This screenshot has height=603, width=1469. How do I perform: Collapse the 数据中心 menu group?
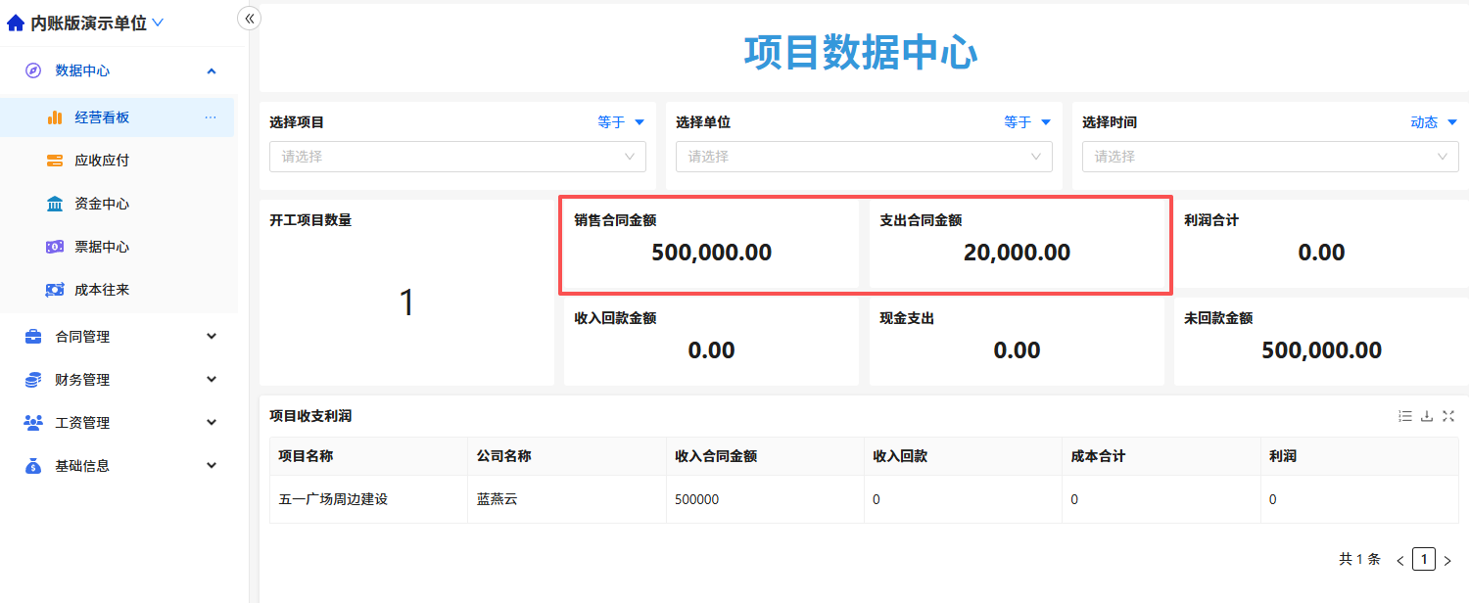[x=118, y=70]
